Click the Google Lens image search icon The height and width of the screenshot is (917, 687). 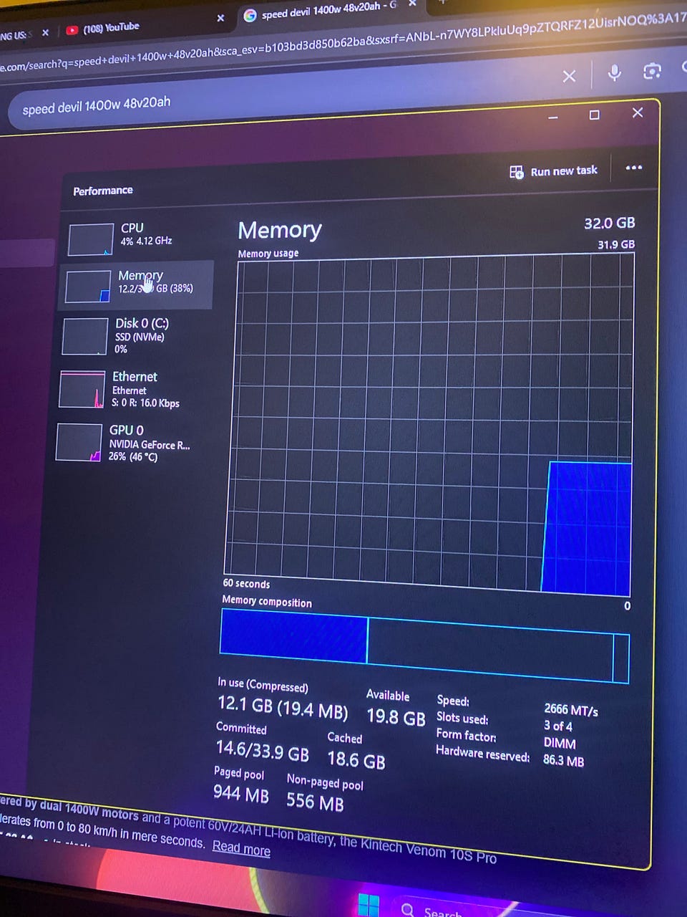tap(652, 71)
